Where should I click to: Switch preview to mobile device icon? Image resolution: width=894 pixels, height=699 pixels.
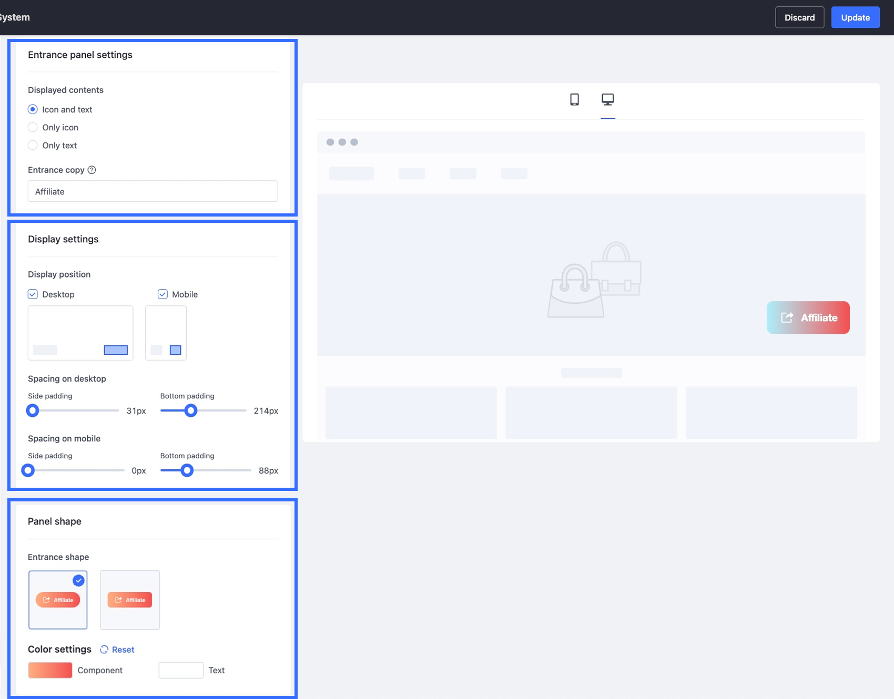pyautogui.click(x=574, y=99)
